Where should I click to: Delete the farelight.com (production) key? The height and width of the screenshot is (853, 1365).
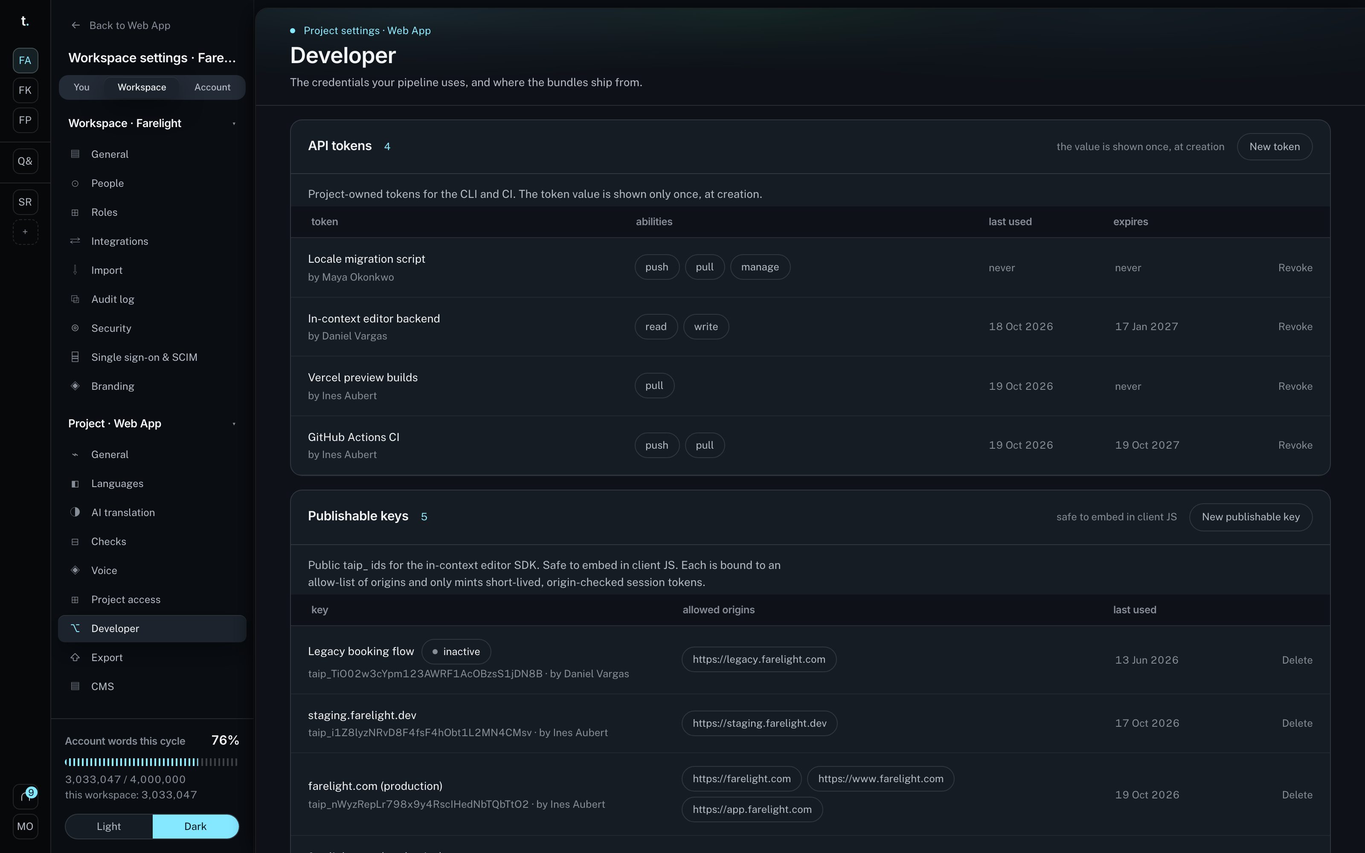click(1297, 795)
